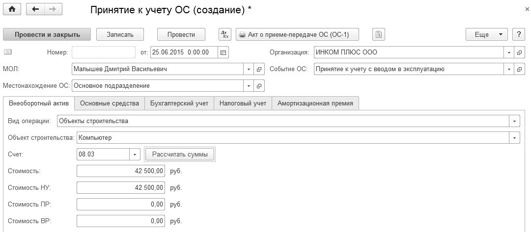Expand the Событие ОС dropdown
This screenshot has height=232, width=531.
click(509, 69)
